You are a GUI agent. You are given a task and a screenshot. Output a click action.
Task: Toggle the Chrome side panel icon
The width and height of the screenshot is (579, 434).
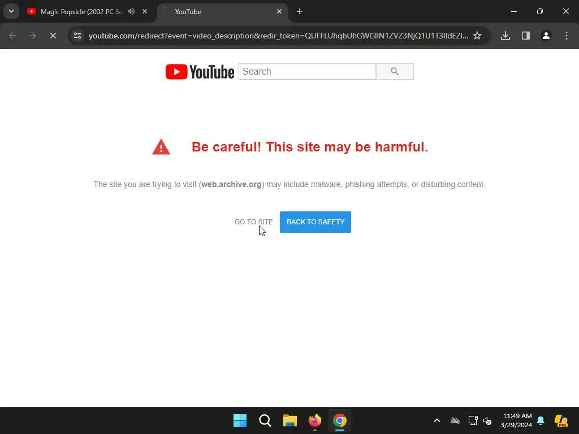[x=526, y=36]
